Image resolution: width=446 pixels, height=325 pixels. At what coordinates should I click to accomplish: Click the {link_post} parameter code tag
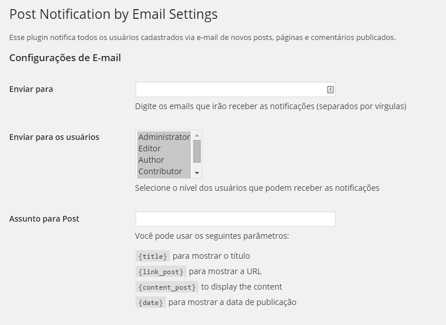[x=161, y=271]
